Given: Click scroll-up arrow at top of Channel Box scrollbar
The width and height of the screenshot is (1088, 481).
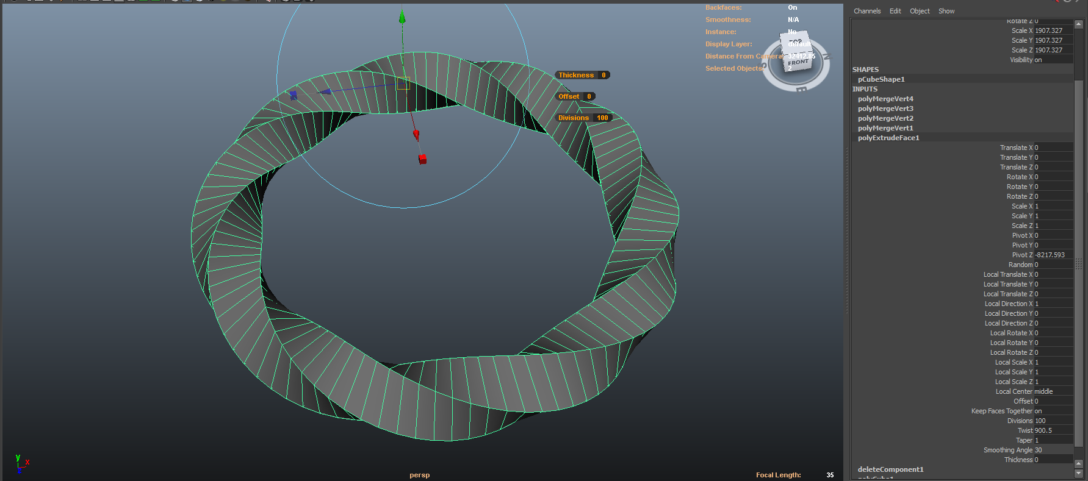Looking at the screenshot, I should (1078, 24).
